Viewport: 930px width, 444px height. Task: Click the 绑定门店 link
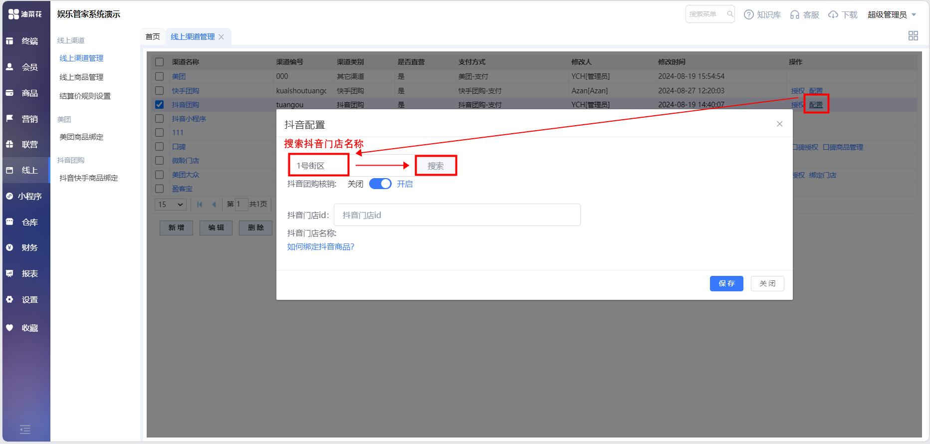823,175
